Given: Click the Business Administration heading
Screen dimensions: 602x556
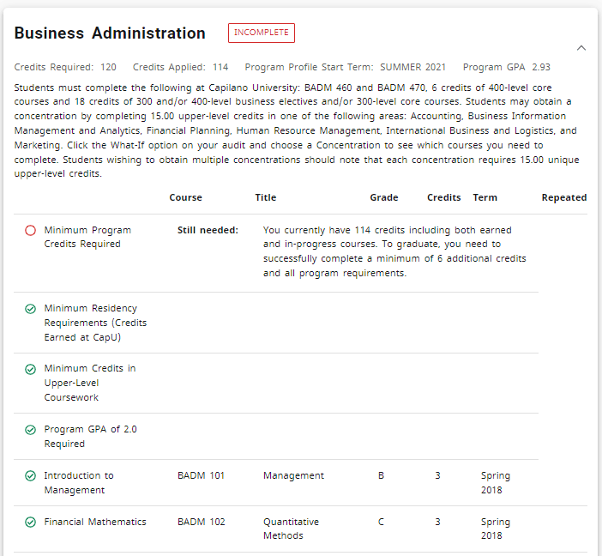Looking at the screenshot, I should coord(110,33).
